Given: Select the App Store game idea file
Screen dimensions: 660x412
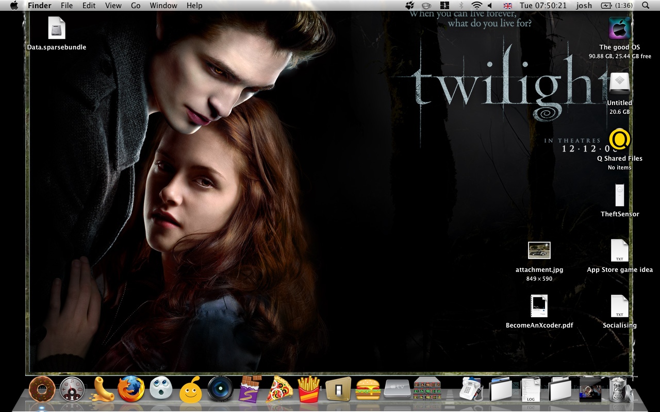Looking at the screenshot, I should [x=620, y=251].
